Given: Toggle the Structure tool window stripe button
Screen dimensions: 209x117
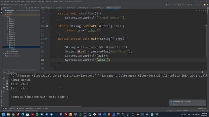Looking at the screenshot, I should (1, 94).
